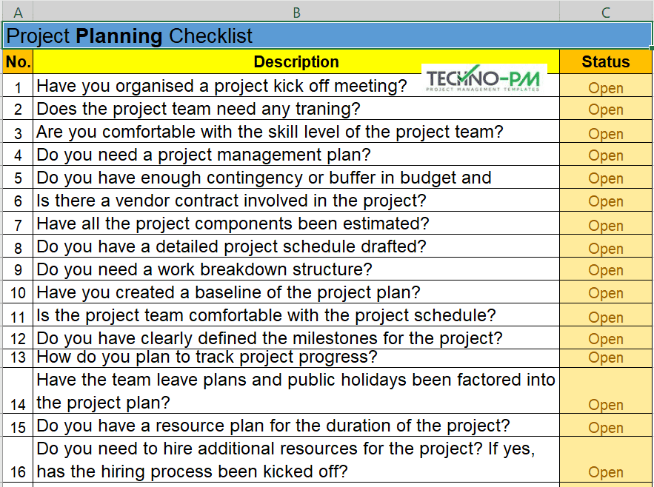Select column header A
This screenshot has height=487, width=654.
[18, 12]
